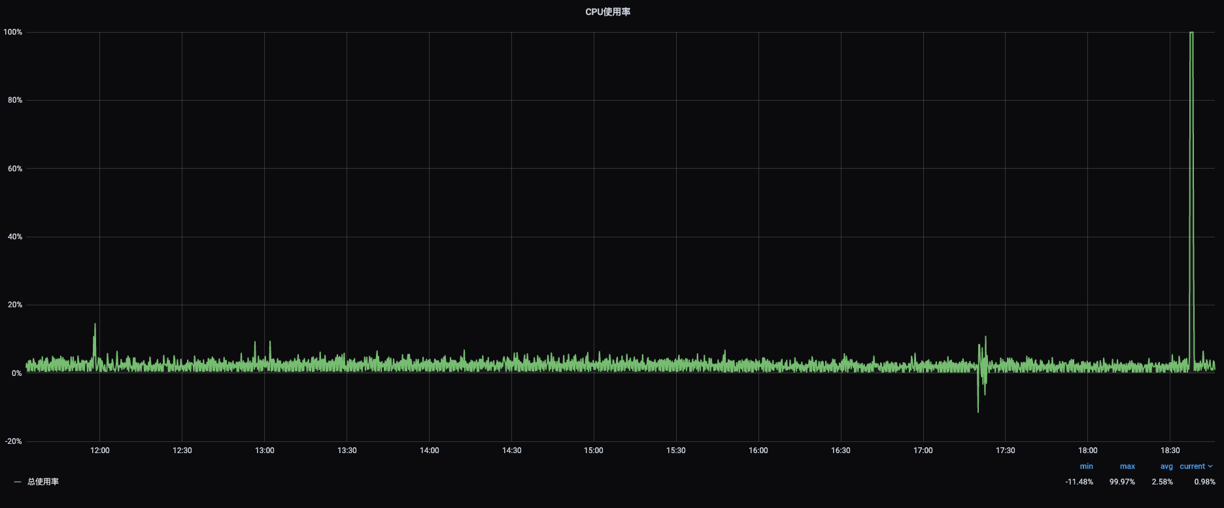
Task: Click the 13:30 time axis label
Action: point(347,450)
